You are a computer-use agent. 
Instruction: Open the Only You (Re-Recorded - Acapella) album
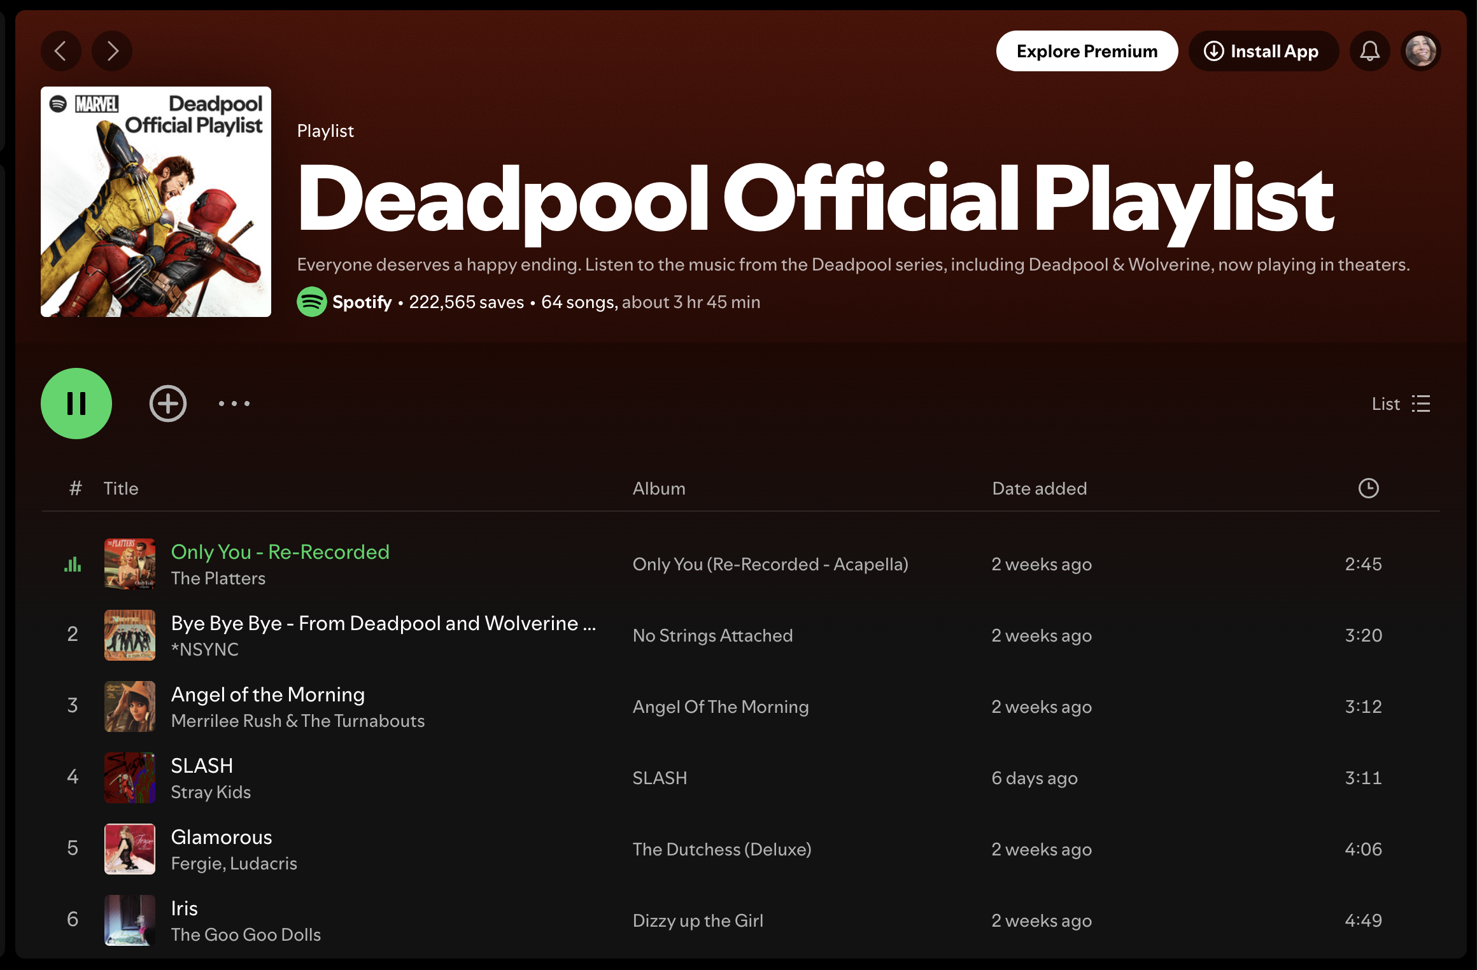(770, 565)
